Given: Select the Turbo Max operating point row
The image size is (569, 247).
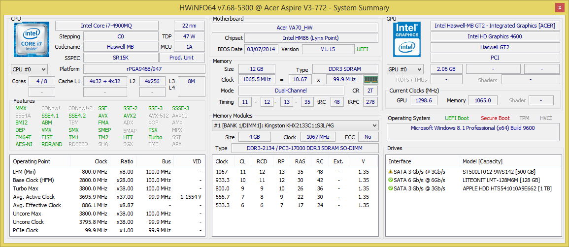Looking at the screenshot, I should [108, 188].
